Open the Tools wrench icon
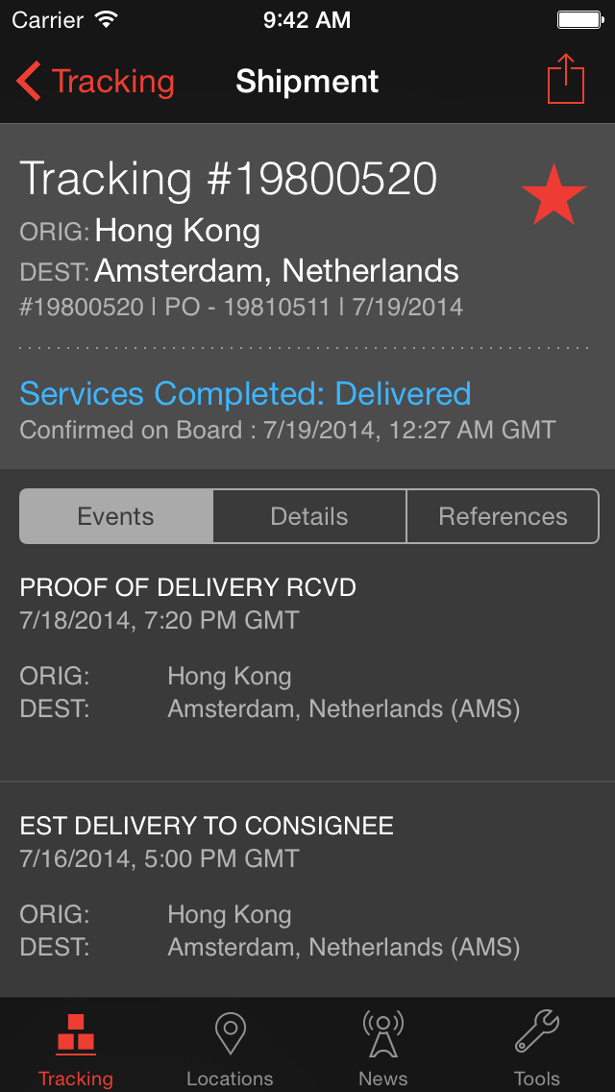The width and height of the screenshot is (615, 1092). (537, 1034)
